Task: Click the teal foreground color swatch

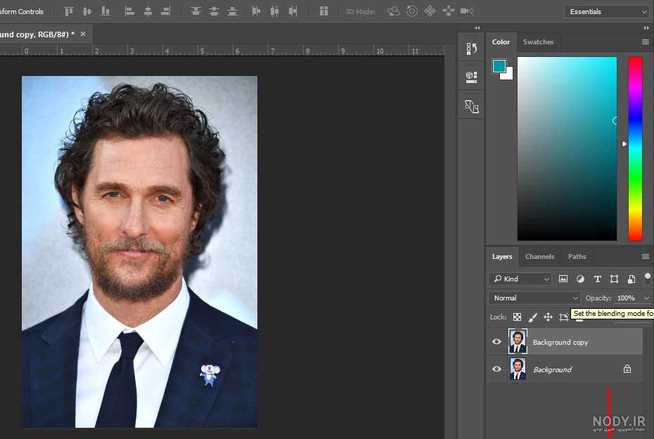Action: (499, 66)
